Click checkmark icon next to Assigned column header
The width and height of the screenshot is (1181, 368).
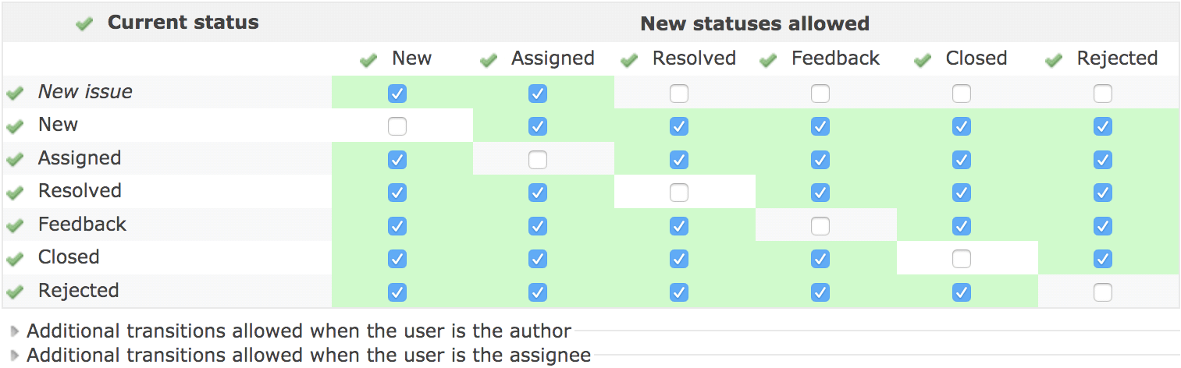coord(489,60)
